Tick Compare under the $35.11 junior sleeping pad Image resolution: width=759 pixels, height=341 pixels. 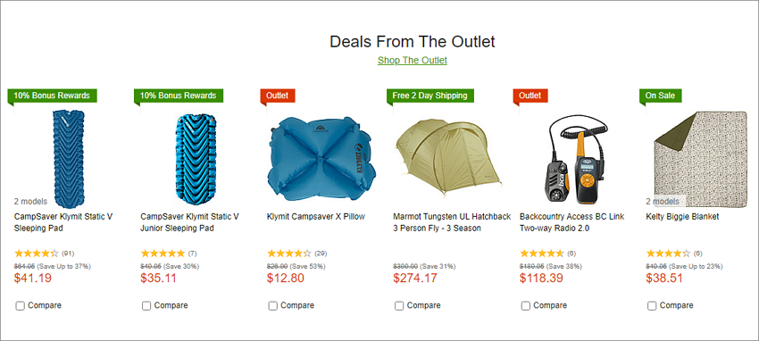pos(146,305)
